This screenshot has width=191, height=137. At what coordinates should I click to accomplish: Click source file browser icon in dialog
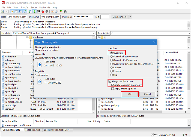click(40, 64)
